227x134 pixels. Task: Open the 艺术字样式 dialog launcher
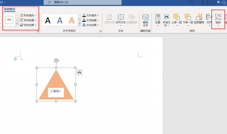click(100, 31)
